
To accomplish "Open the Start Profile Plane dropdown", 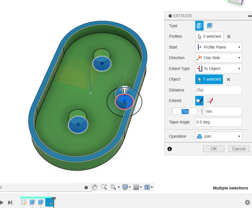I will tap(218, 47).
